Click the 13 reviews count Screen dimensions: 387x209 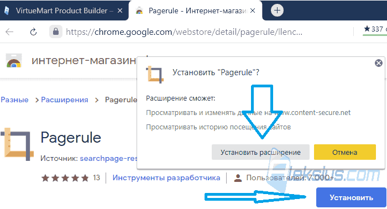point(97,177)
